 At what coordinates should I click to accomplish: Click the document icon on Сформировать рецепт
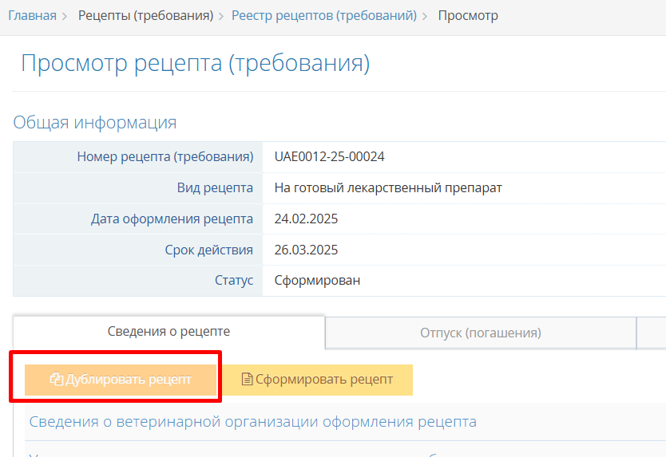247,380
